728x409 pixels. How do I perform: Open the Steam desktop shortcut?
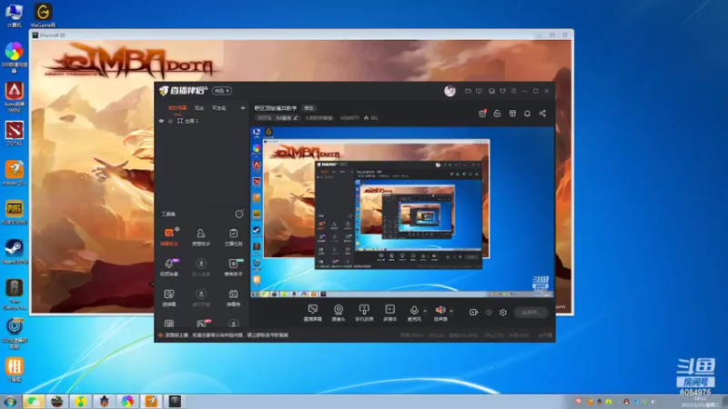coord(15,252)
